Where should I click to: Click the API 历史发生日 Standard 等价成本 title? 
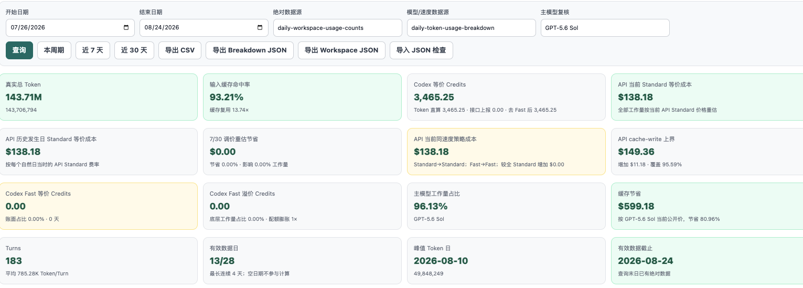51,139
